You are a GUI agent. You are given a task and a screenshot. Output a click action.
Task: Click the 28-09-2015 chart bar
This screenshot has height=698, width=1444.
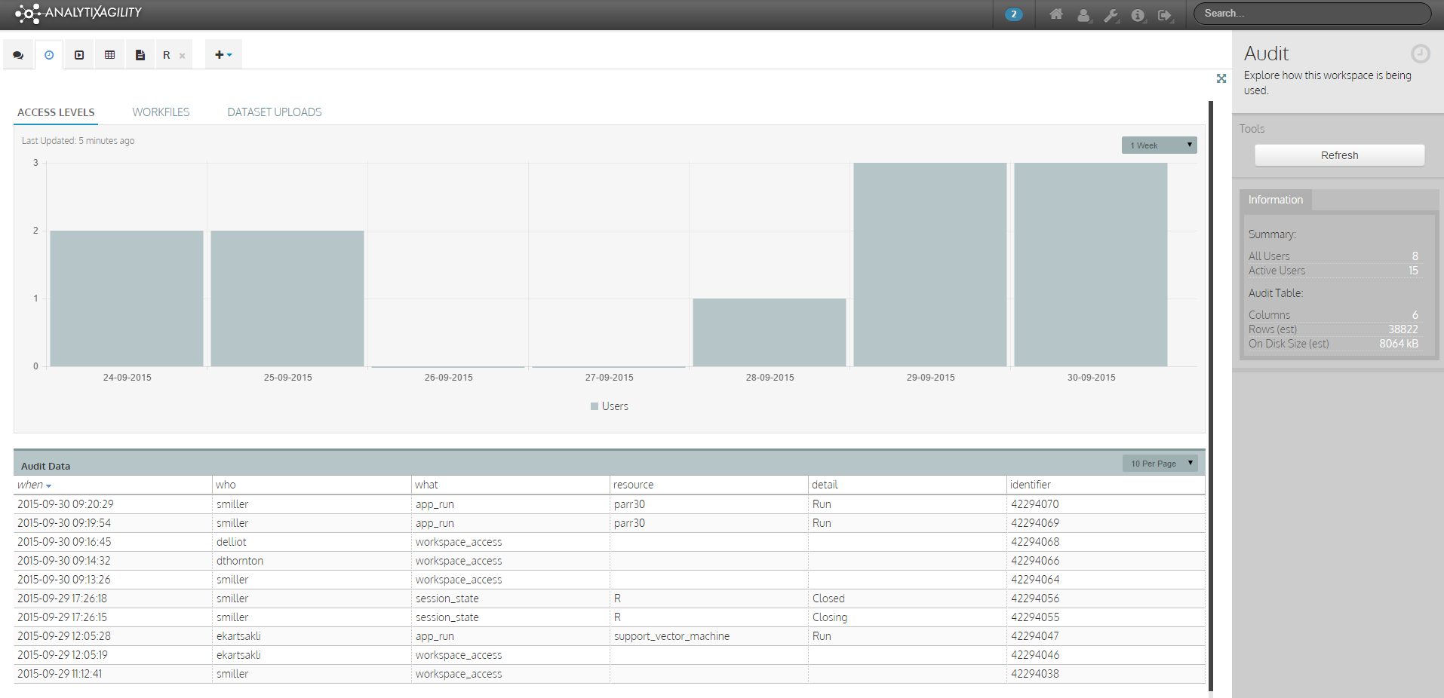770,332
